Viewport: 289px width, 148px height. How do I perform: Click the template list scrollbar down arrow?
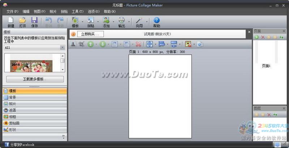pyautogui.click(x=62, y=69)
